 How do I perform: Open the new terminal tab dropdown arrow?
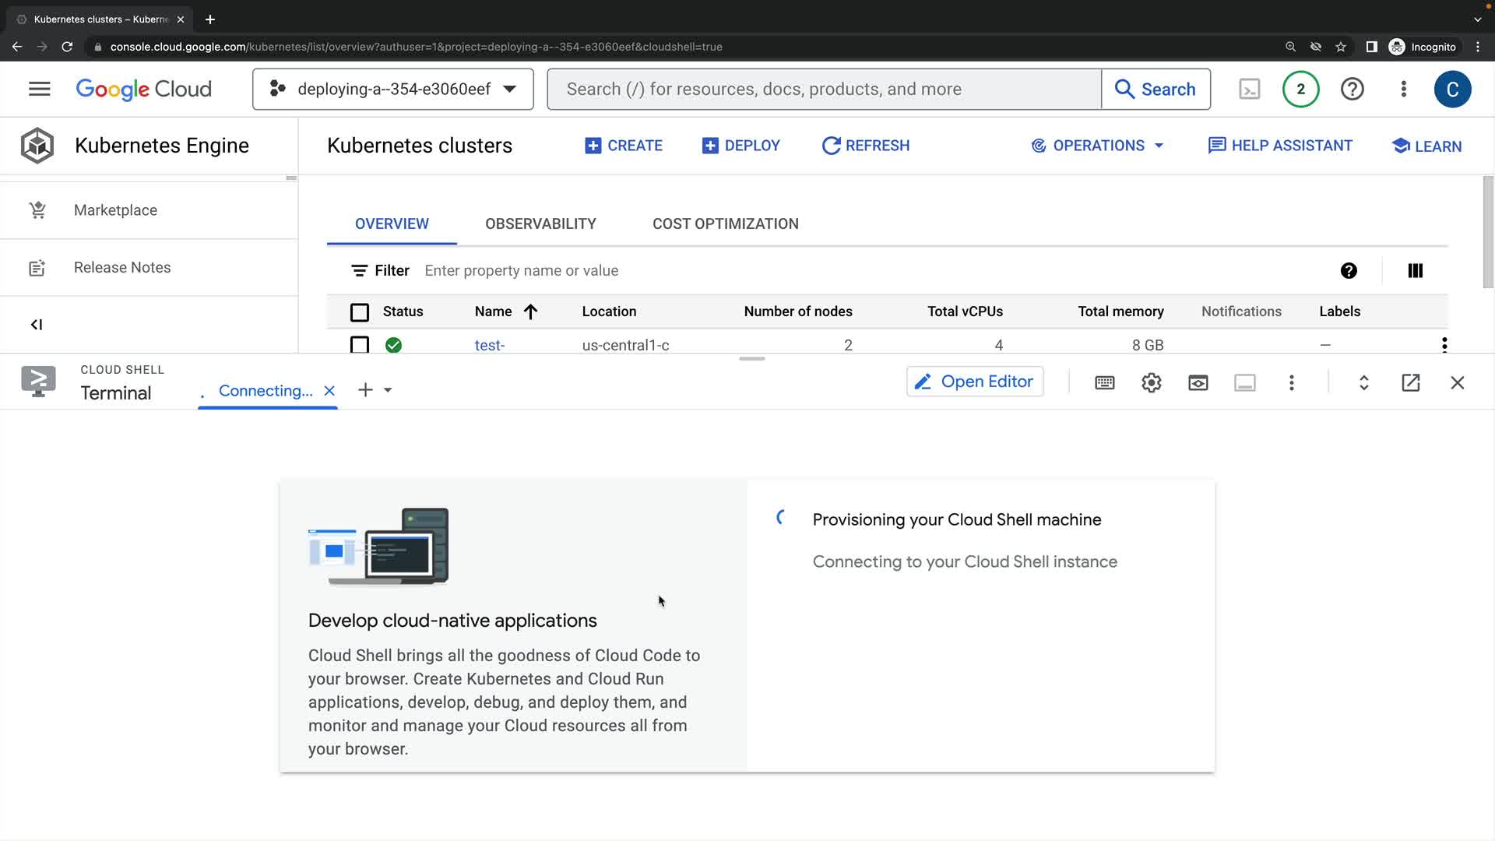[x=388, y=390]
